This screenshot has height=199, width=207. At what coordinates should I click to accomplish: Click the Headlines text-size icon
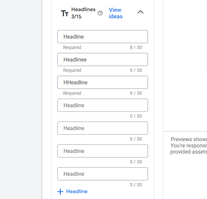[65, 13]
